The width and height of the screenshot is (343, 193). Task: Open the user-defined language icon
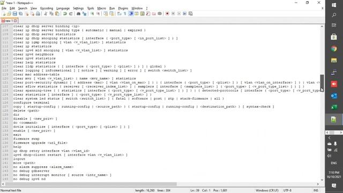point(137,13)
